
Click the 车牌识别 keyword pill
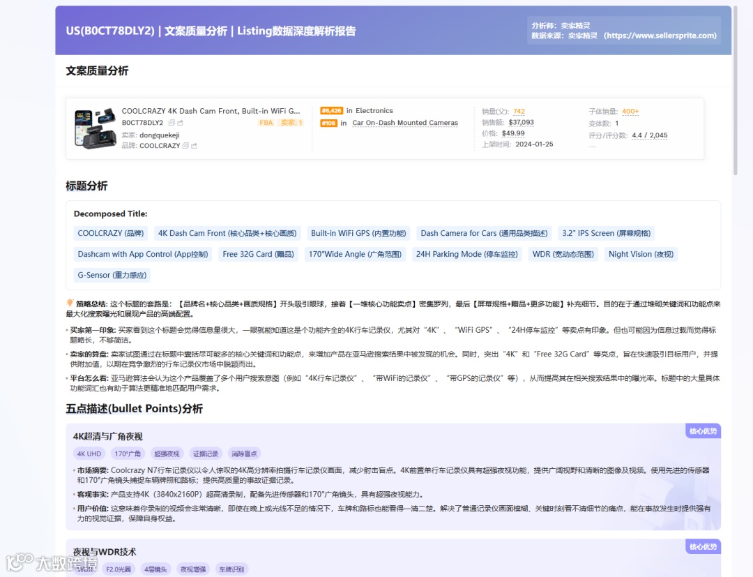(x=231, y=569)
